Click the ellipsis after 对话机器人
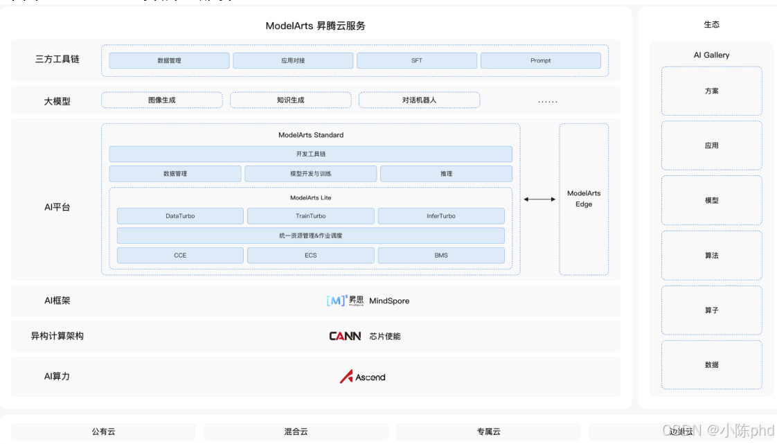This screenshot has height=444, width=777. point(548,101)
